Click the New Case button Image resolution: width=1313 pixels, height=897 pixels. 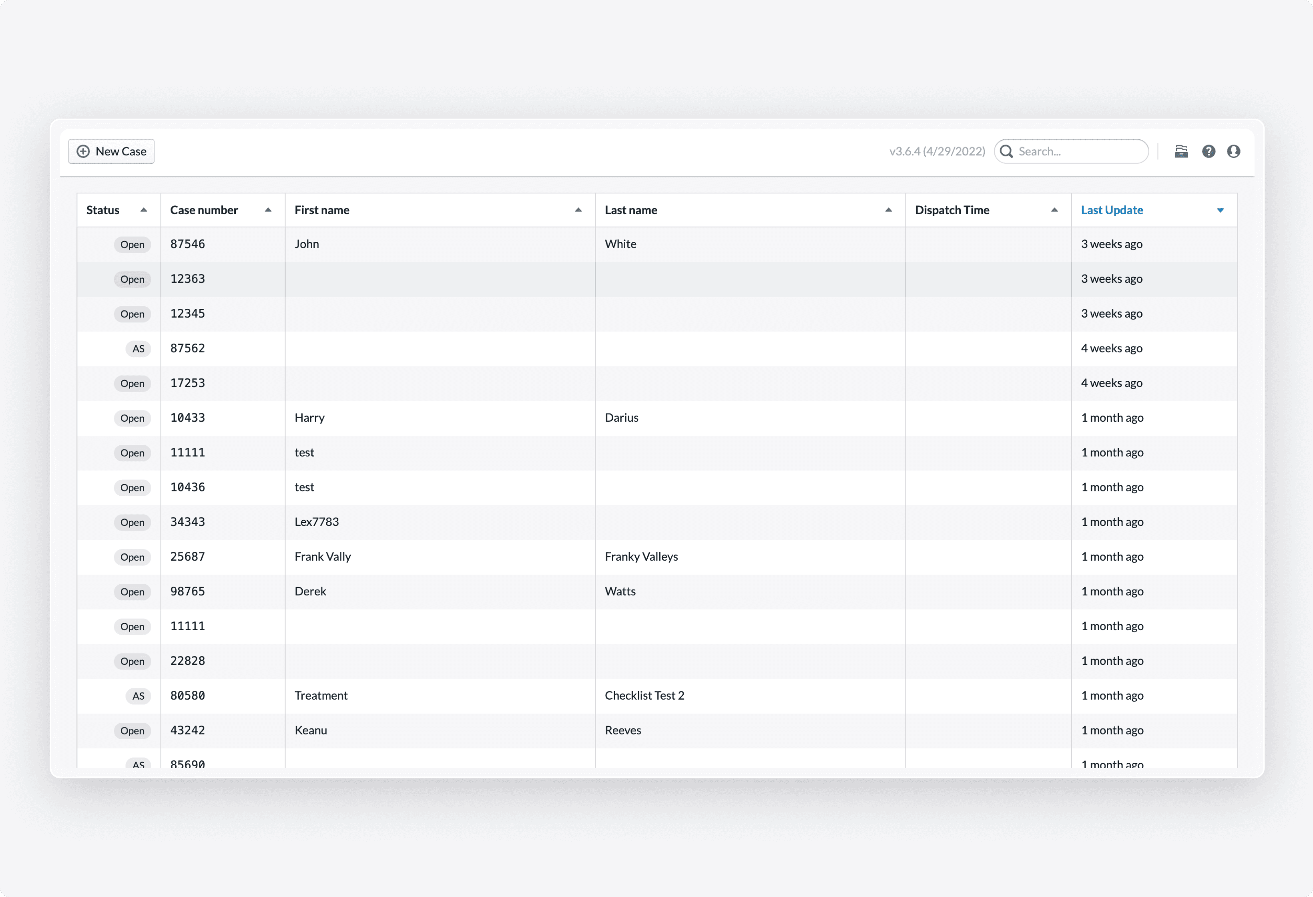click(x=111, y=151)
